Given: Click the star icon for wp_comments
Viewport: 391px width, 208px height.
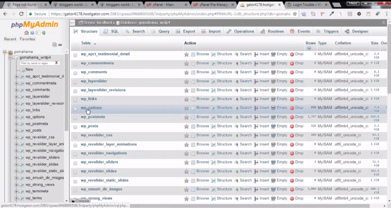Looking at the screenshot, I should (186, 72).
